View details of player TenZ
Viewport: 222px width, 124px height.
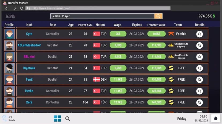pos(199,80)
